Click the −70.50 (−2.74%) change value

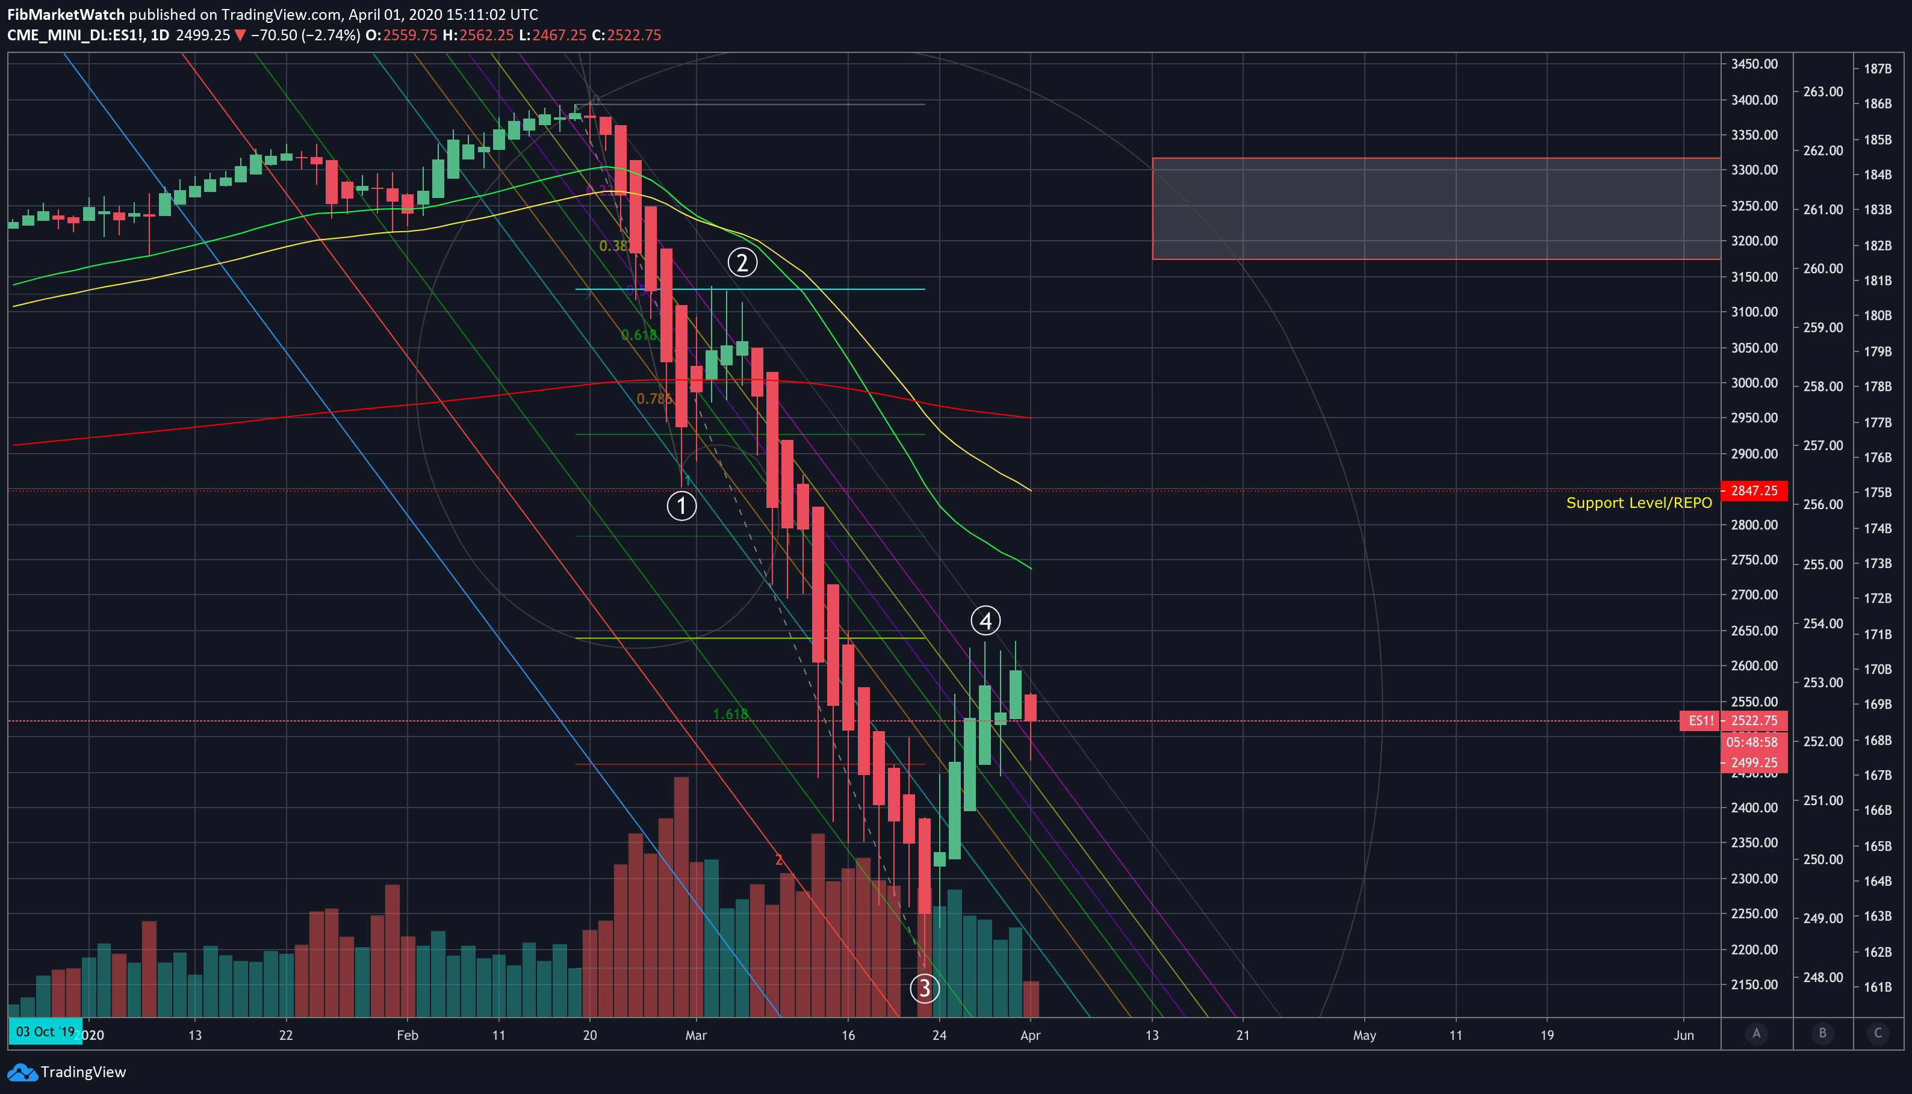[x=305, y=36]
